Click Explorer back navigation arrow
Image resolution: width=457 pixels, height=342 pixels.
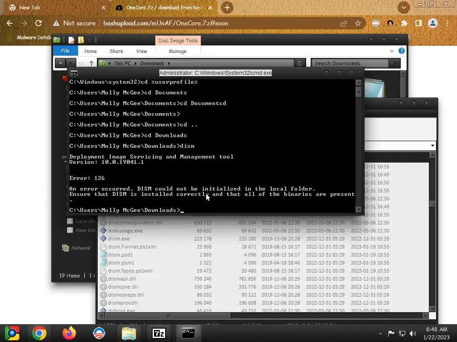[x=60, y=63]
